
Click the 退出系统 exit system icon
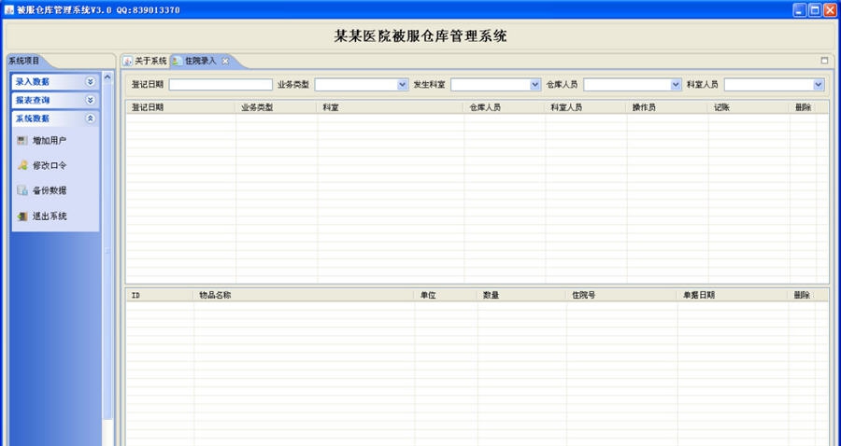tap(22, 216)
